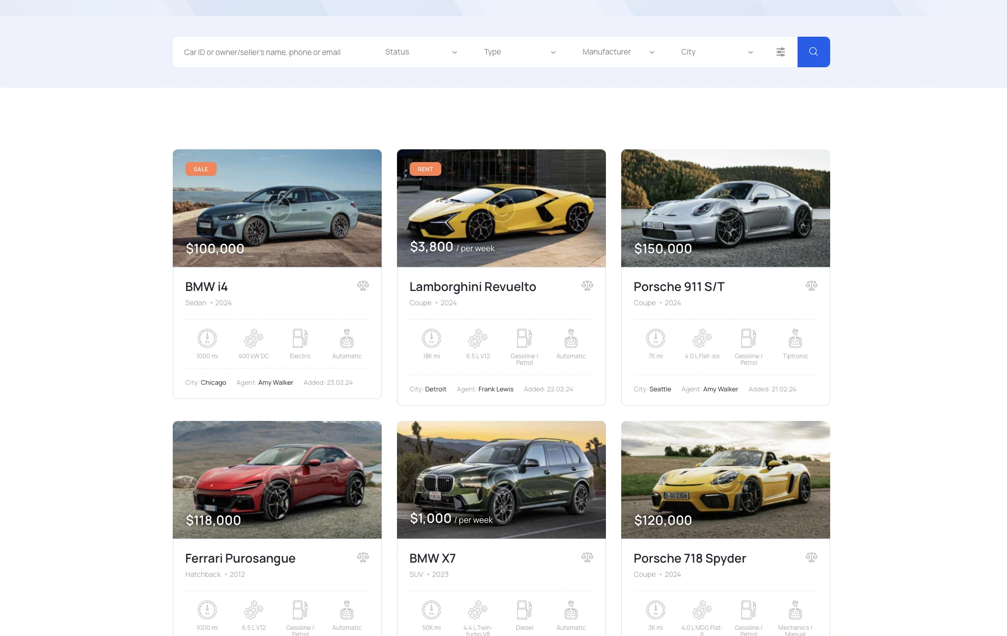1007x636 pixels.
Task: Open BMW i4 listing title
Action: click(x=206, y=287)
